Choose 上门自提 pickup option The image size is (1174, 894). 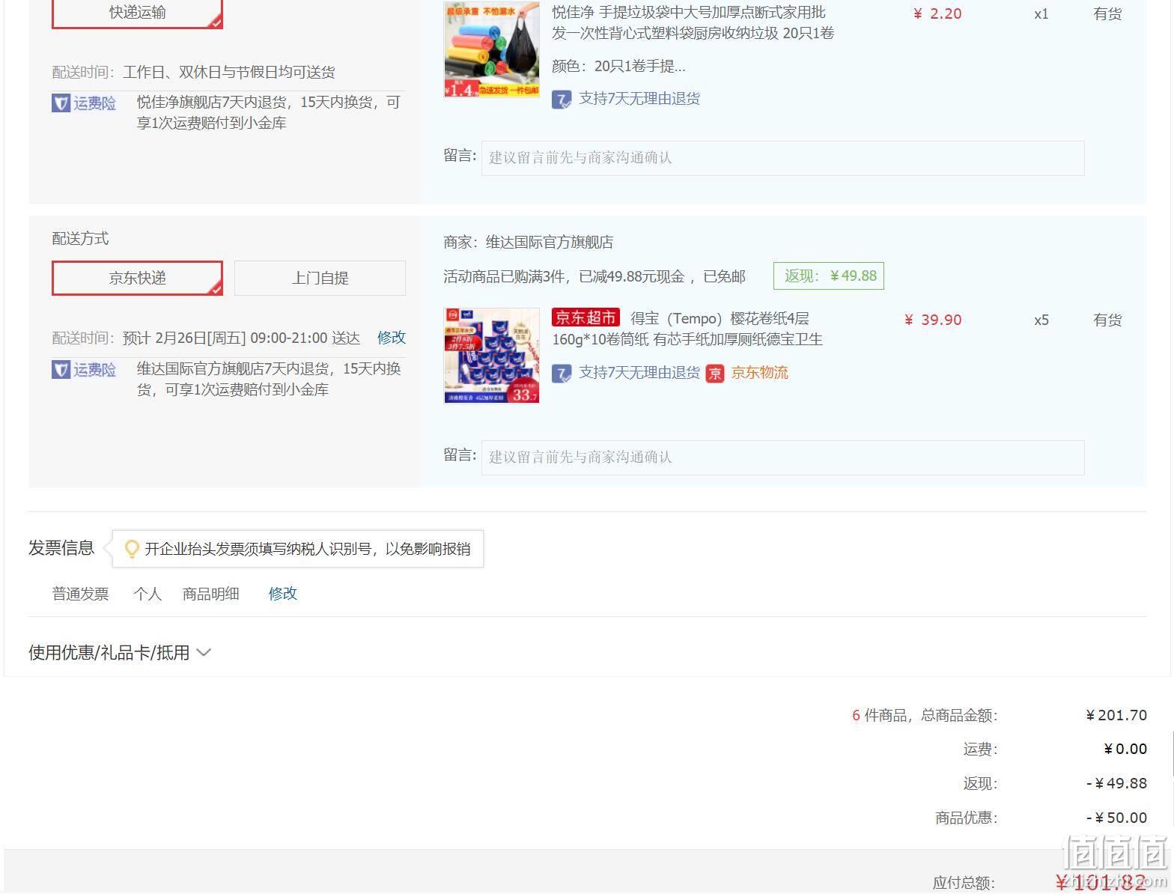[320, 278]
